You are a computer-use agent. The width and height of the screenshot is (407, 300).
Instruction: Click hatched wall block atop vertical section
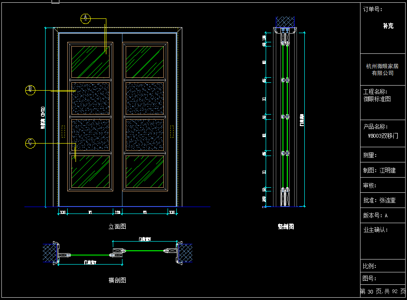tap(285, 22)
